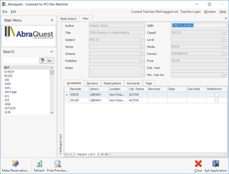Switch to the Reviews tab
This screenshot has height=174, width=229.
click(92, 83)
